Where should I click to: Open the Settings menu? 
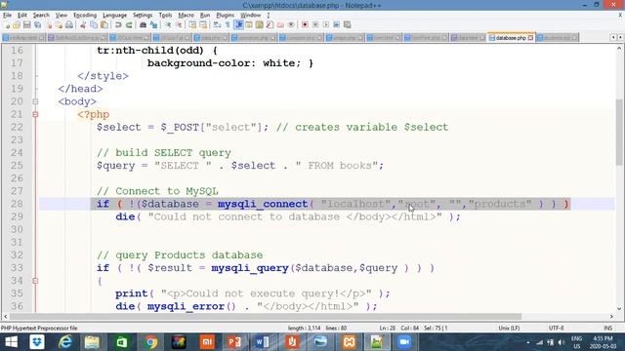point(143,16)
